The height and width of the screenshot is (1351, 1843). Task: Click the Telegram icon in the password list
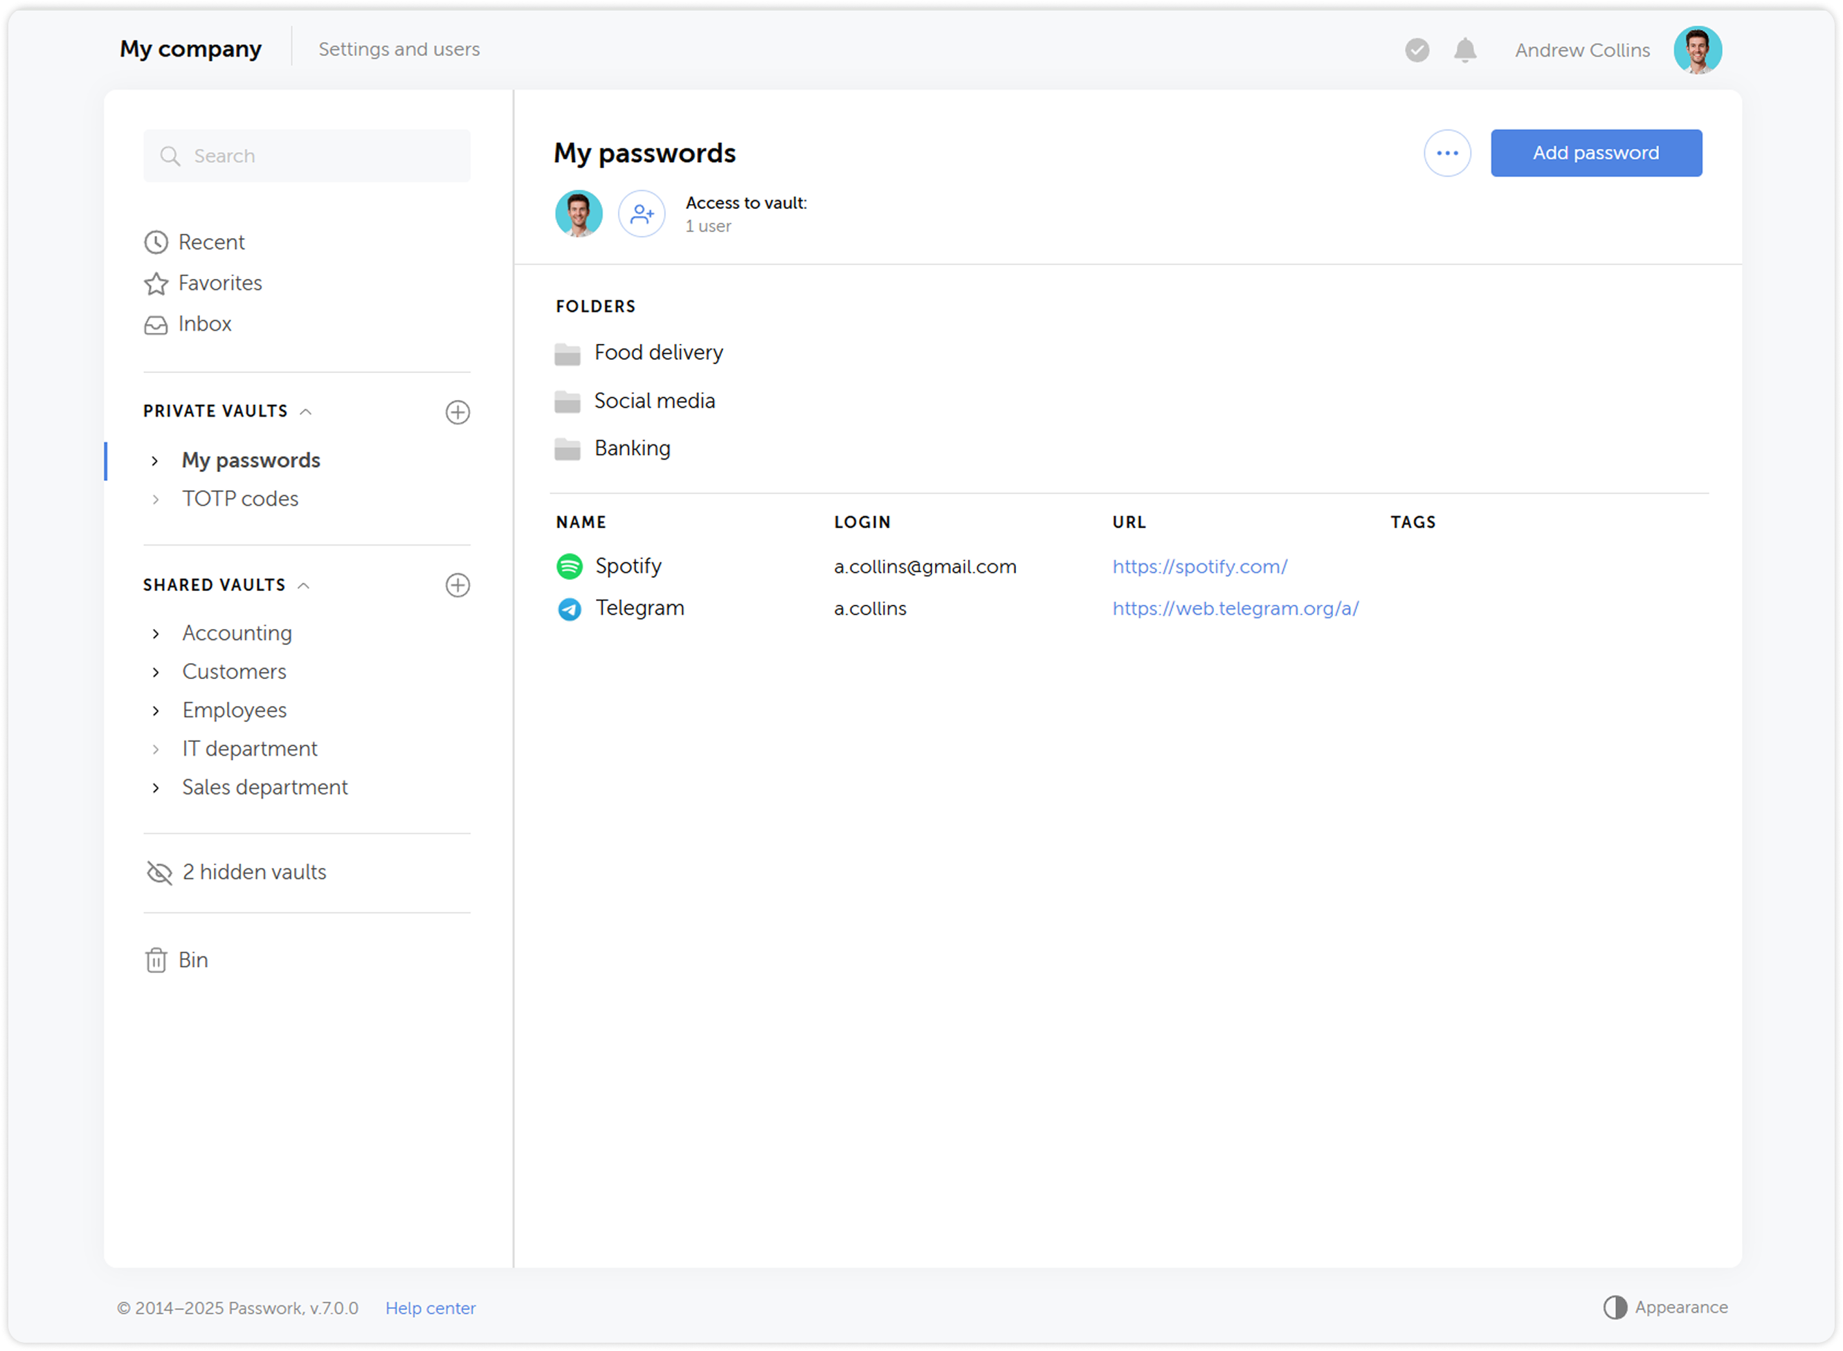coord(569,608)
